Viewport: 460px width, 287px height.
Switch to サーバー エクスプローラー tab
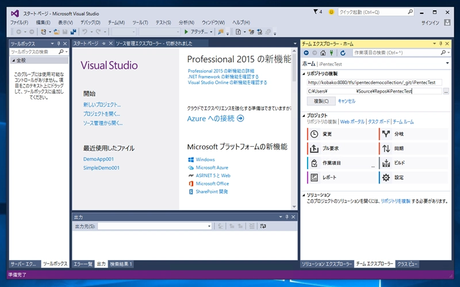[24, 264]
